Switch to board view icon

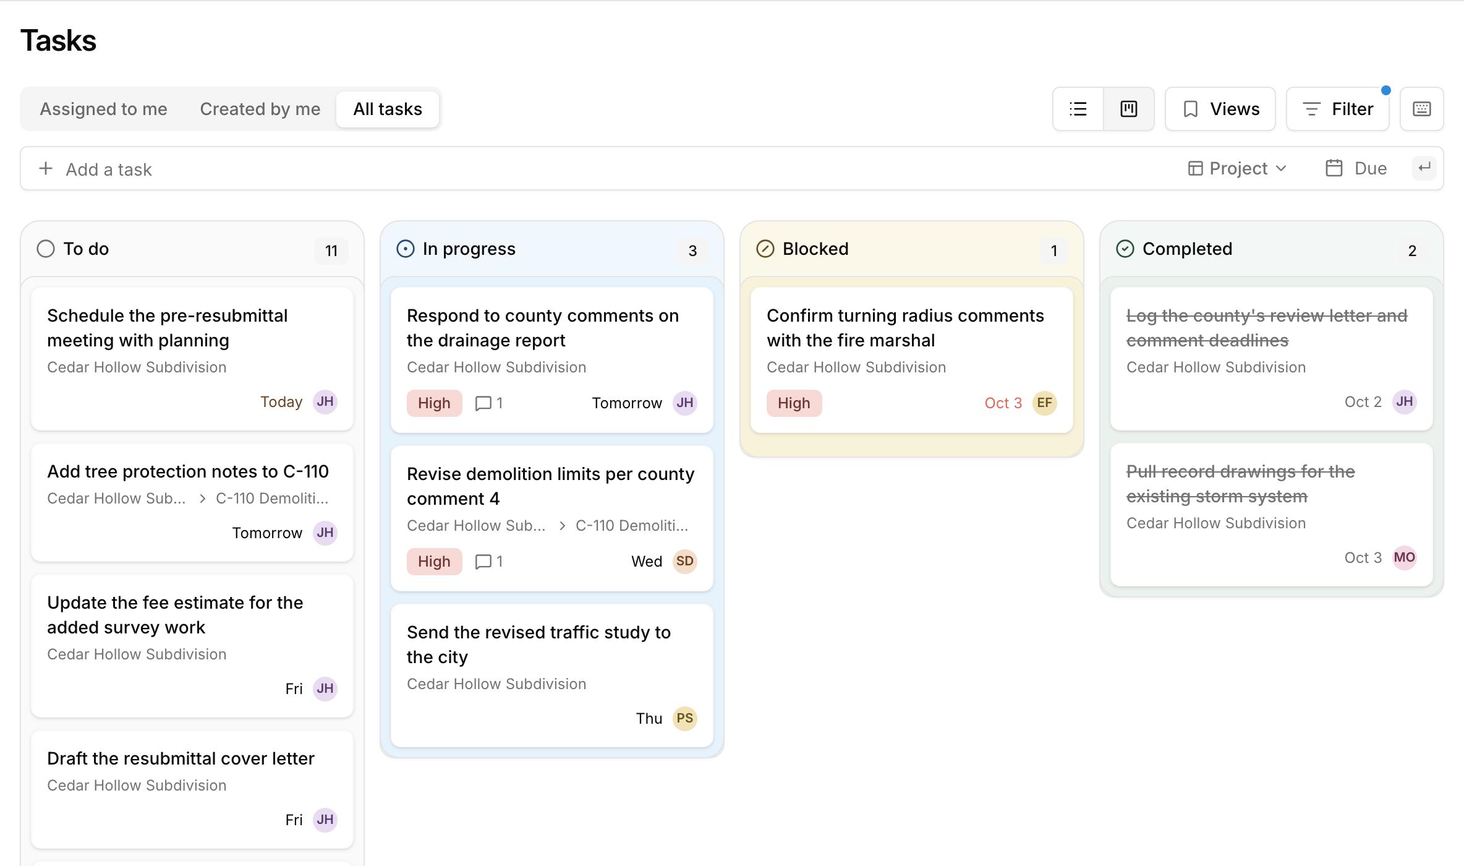tap(1129, 109)
